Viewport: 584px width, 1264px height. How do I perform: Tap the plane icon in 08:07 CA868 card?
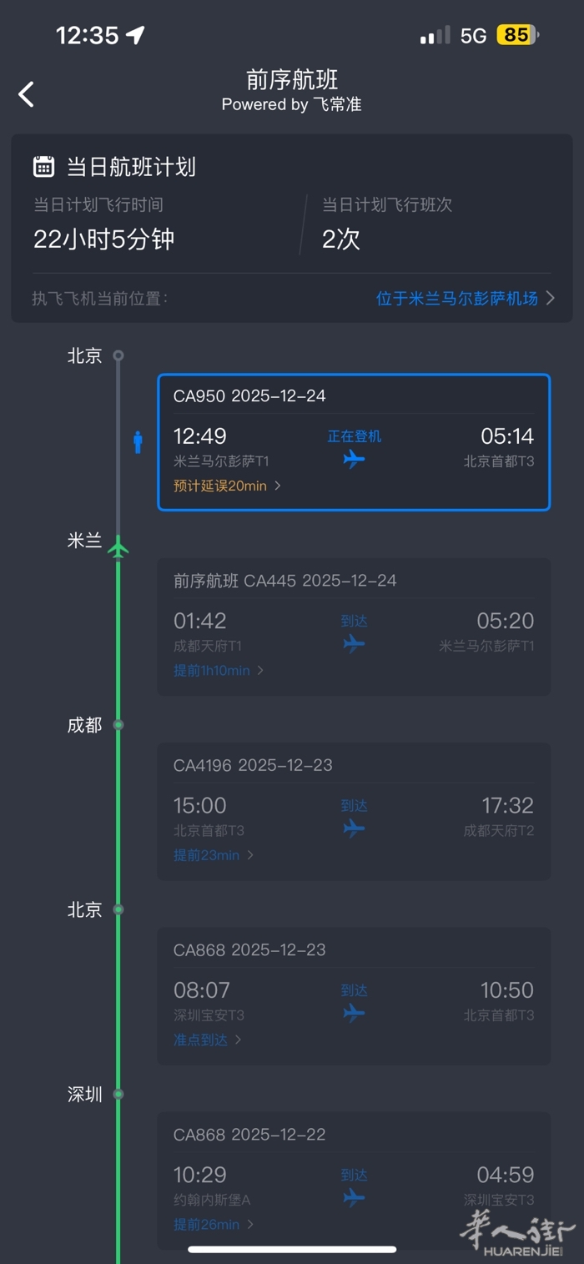coord(354,1012)
